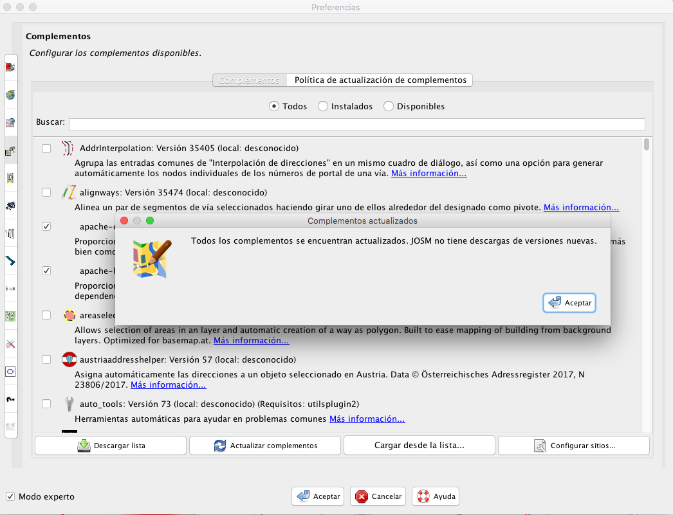Click the plugin list vertical scrollbar

coord(646,145)
